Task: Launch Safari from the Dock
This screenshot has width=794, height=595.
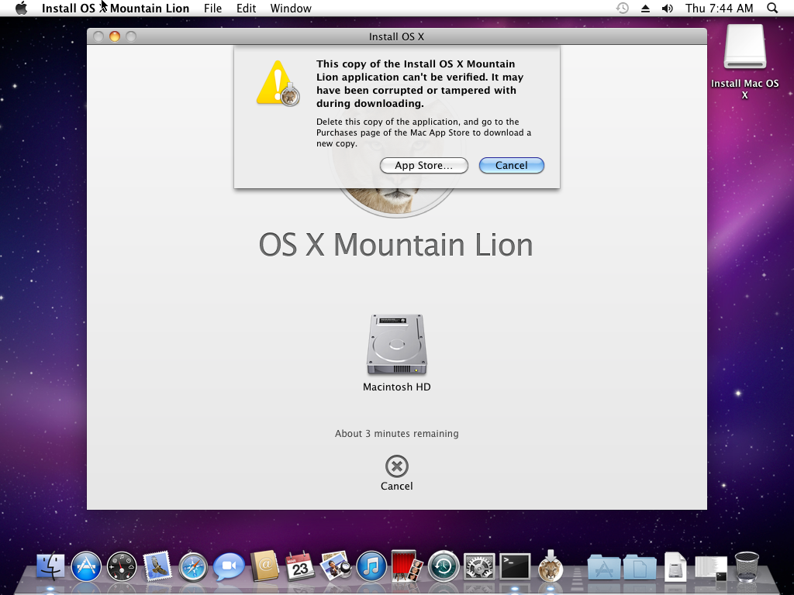Action: click(193, 566)
